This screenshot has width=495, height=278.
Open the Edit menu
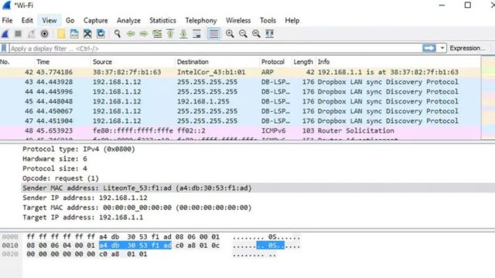point(27,21)
